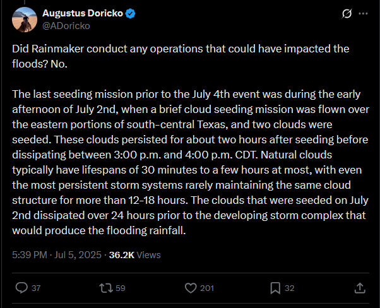Screen dimensions: 380x308
Task: Repost using the arrows icon
Action: pyautogui.click(x=106, y=288)
